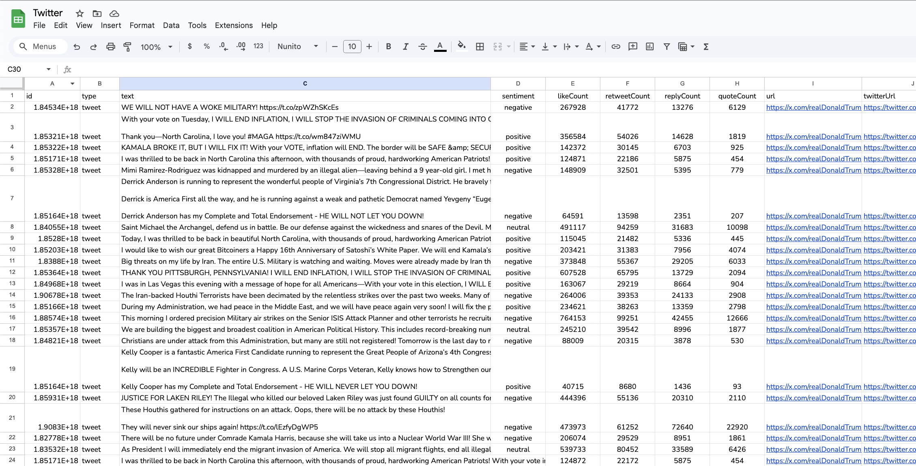916x466 pixels.
Task: Click the print icon
Action: pyautogui.click(x=110, y=47)
